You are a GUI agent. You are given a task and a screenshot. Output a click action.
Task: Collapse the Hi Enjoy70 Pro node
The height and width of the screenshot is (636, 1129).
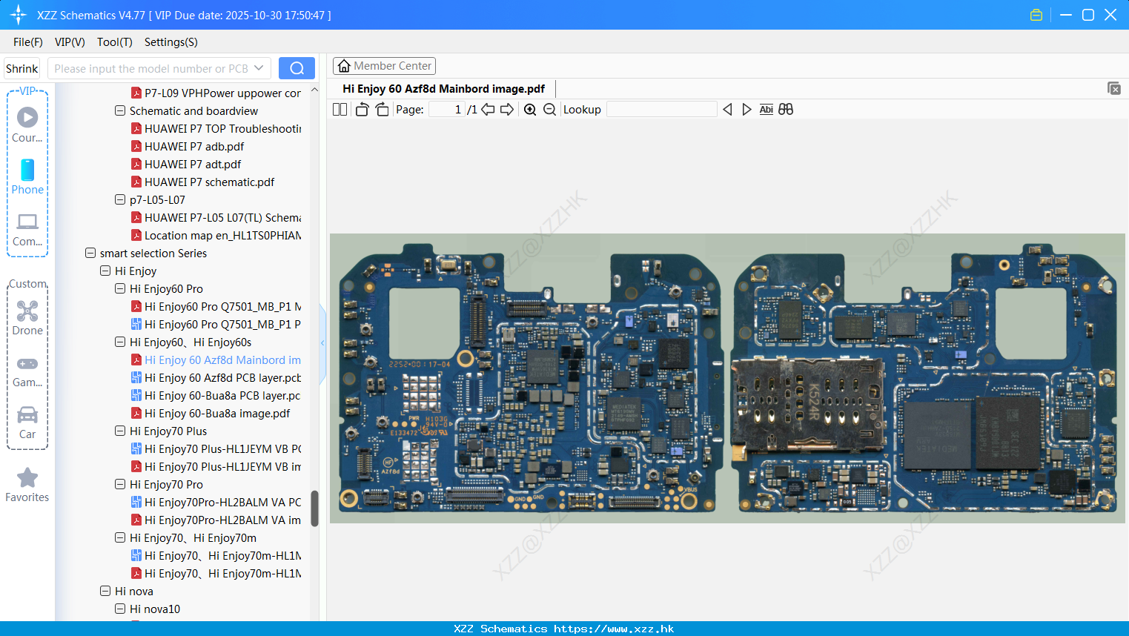[120, 484]
